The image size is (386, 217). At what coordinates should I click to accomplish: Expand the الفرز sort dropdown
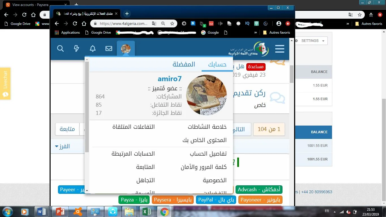pyautogui.click(x=62, y=146)
